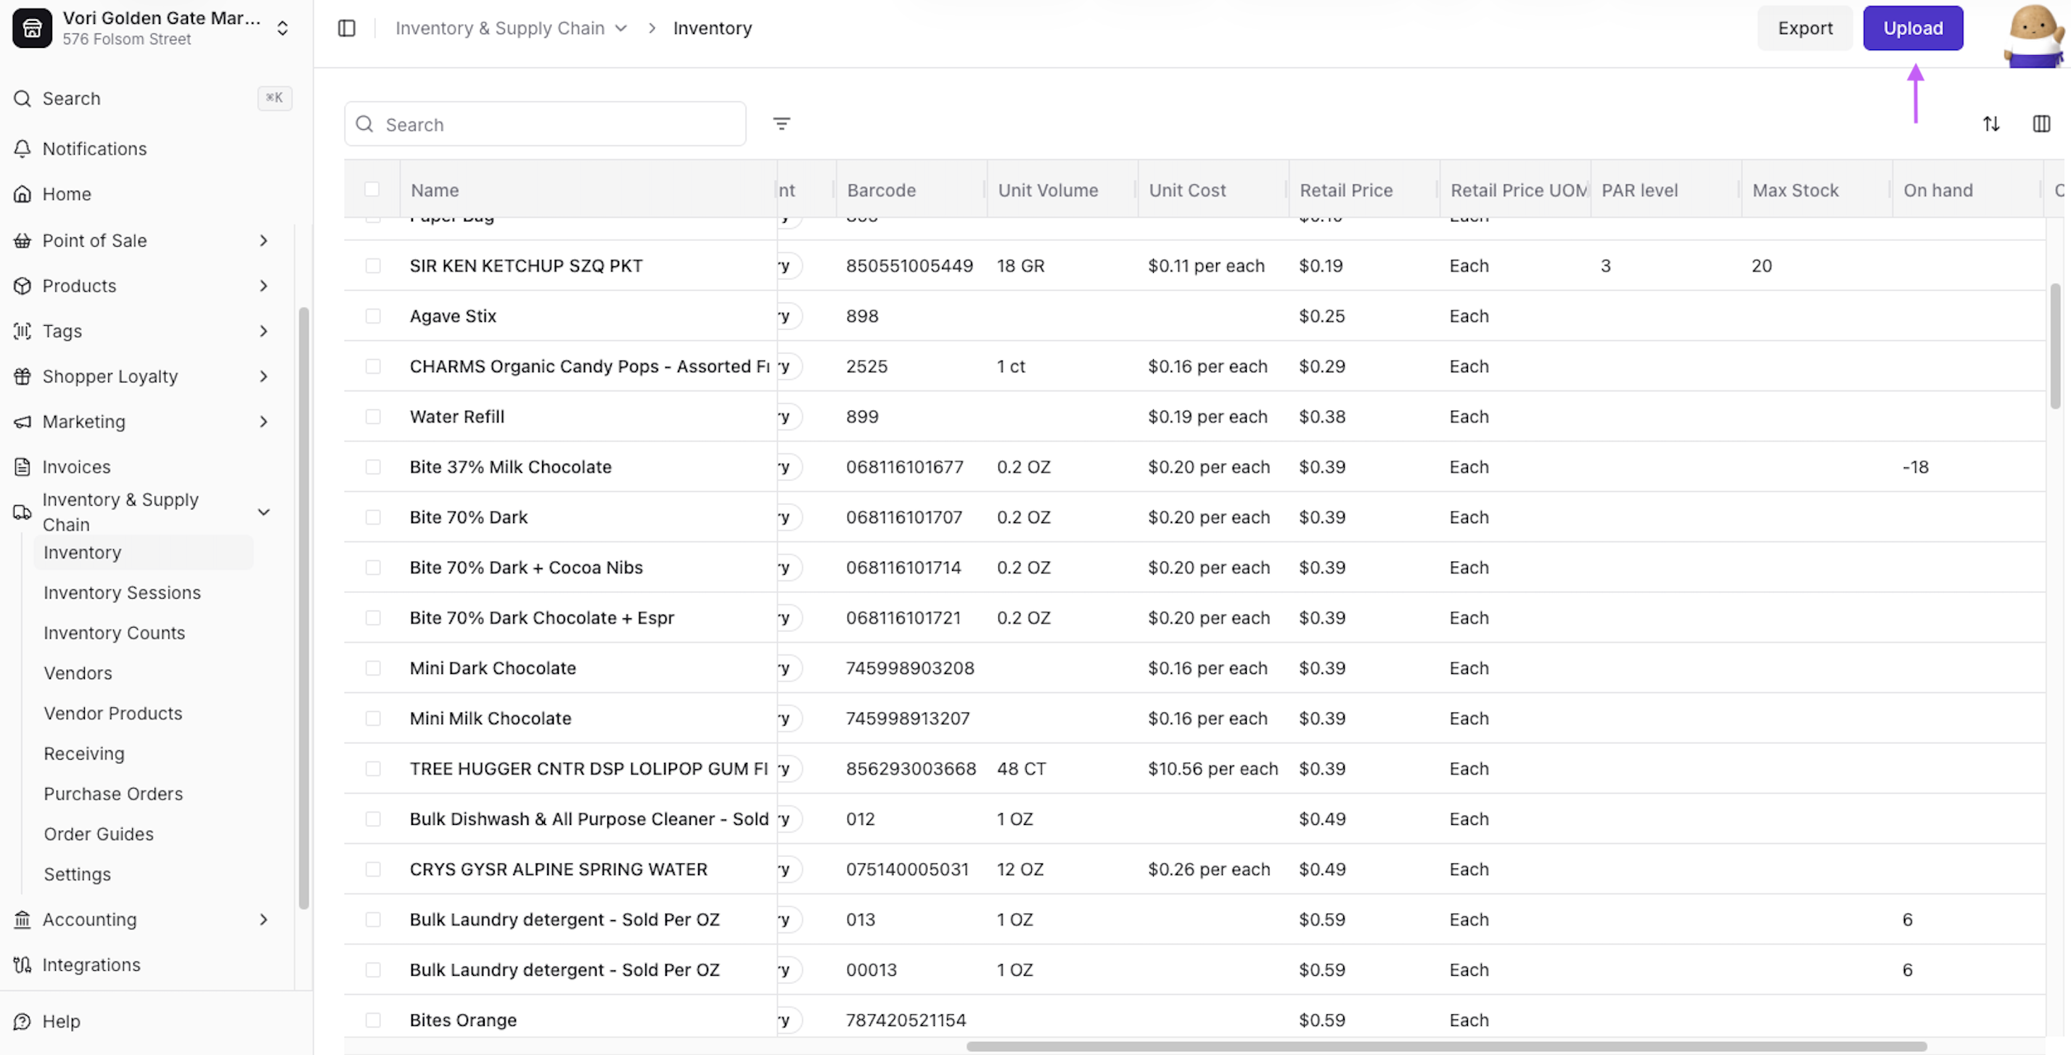Click the Retail Price column header

pos(1346,191)
